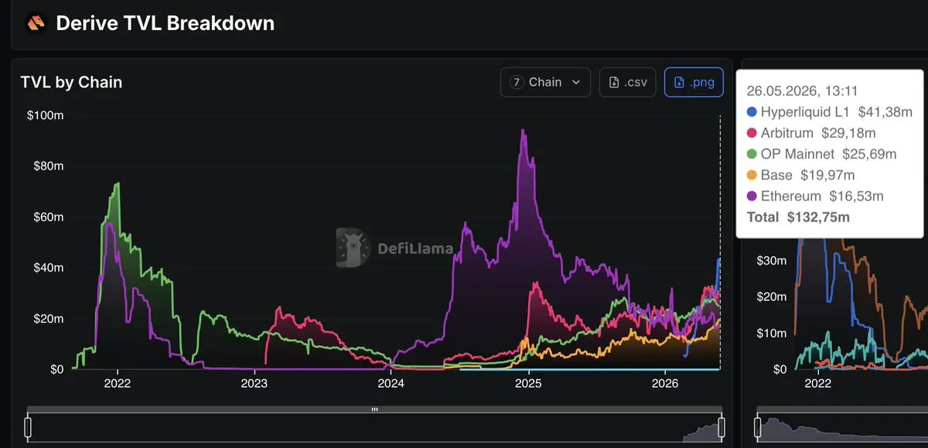
Task: Click the 'TVL by Chain' heading
Action: pyautogui.click(x=71, y=82)
